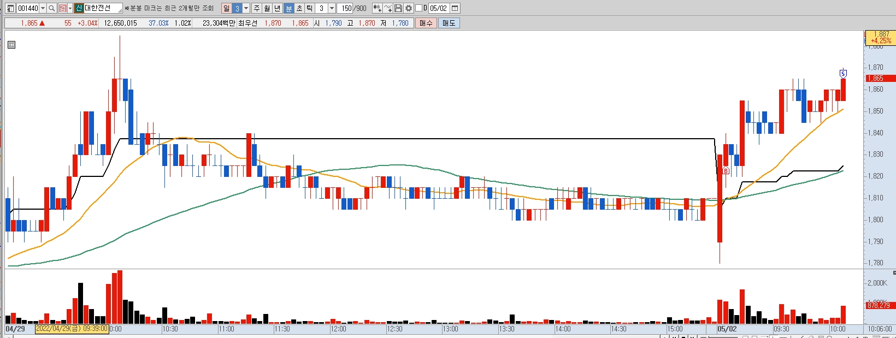Viewport: 896px width, 338px height.
Task: Select the 주 weekly period button
Action: tap(256, 8)
